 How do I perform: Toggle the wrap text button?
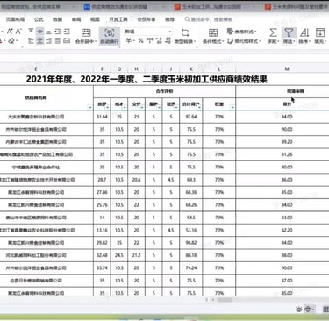[110, 36]
